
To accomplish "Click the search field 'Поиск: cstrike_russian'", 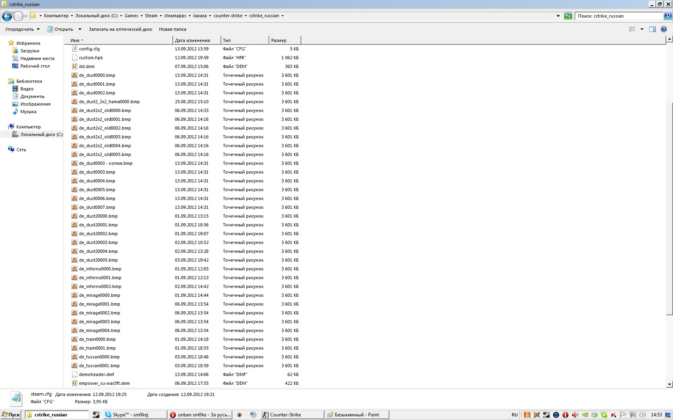I will point(619,16).
